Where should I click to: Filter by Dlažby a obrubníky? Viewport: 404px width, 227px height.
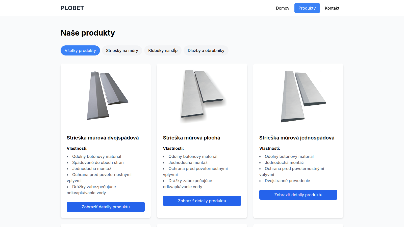point(206,50)
